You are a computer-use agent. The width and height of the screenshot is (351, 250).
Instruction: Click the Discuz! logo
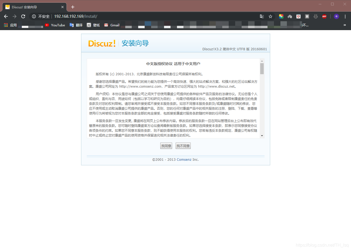pos(102,43)
